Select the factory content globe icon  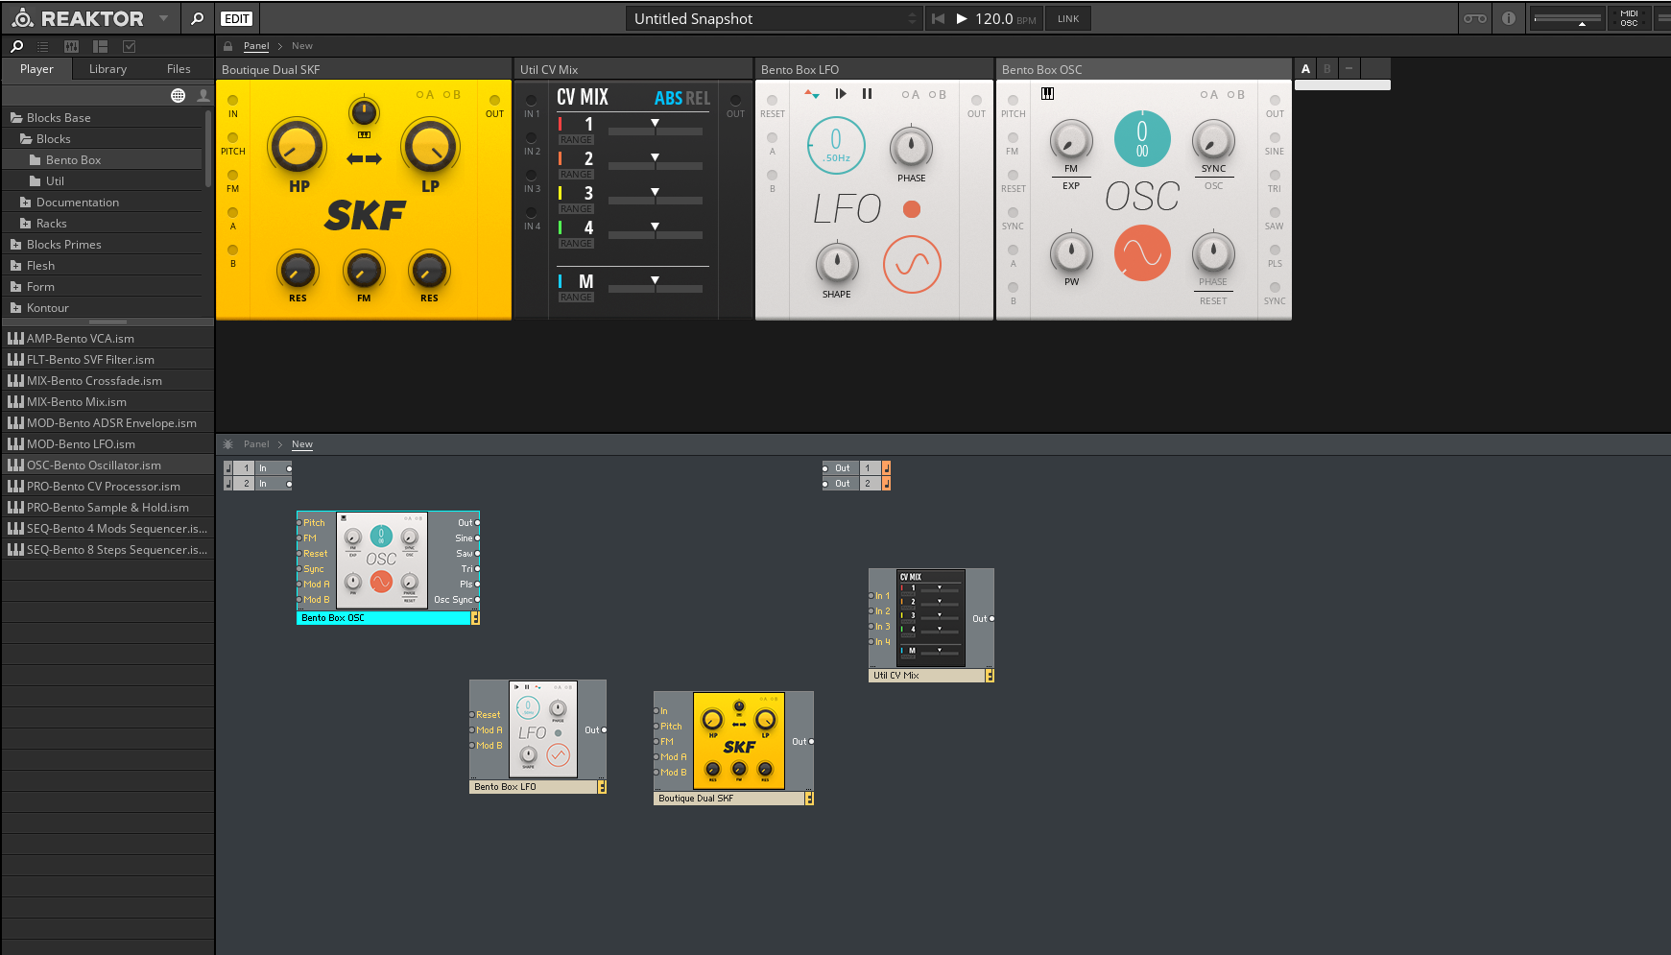[x=179, y=95]
